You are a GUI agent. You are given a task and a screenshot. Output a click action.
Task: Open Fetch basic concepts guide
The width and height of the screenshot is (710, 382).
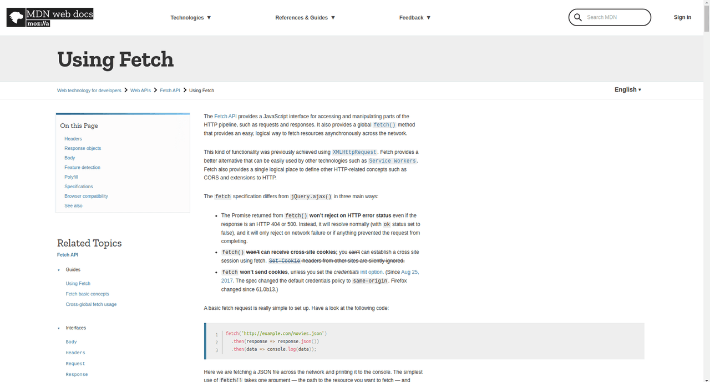coord(88,294)
